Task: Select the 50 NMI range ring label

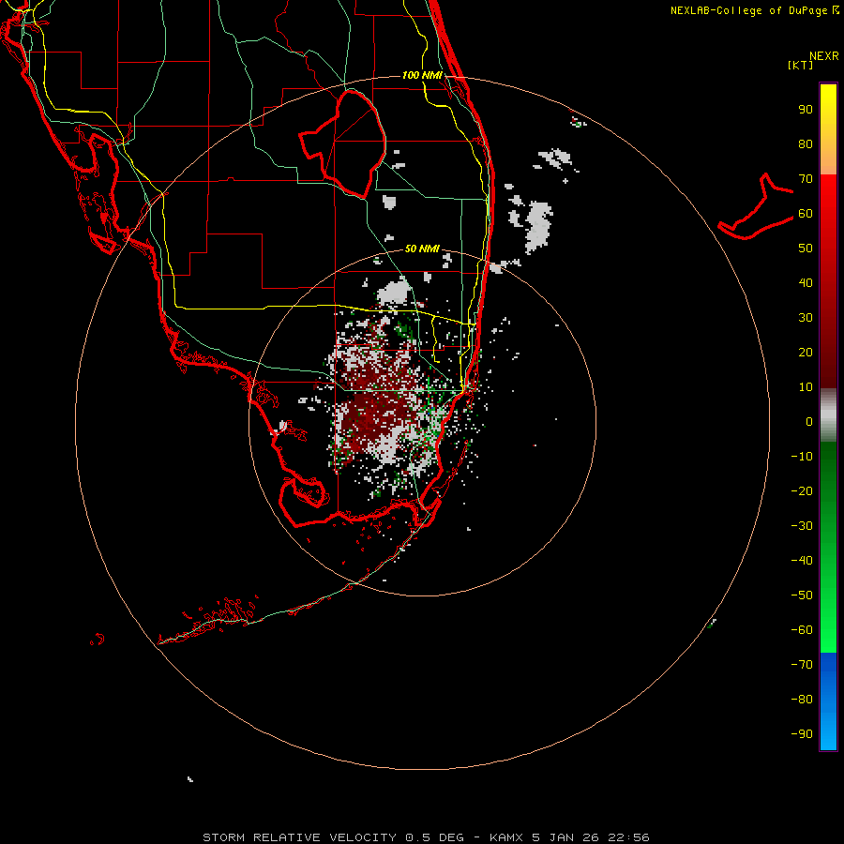Action: click(422, 249)
